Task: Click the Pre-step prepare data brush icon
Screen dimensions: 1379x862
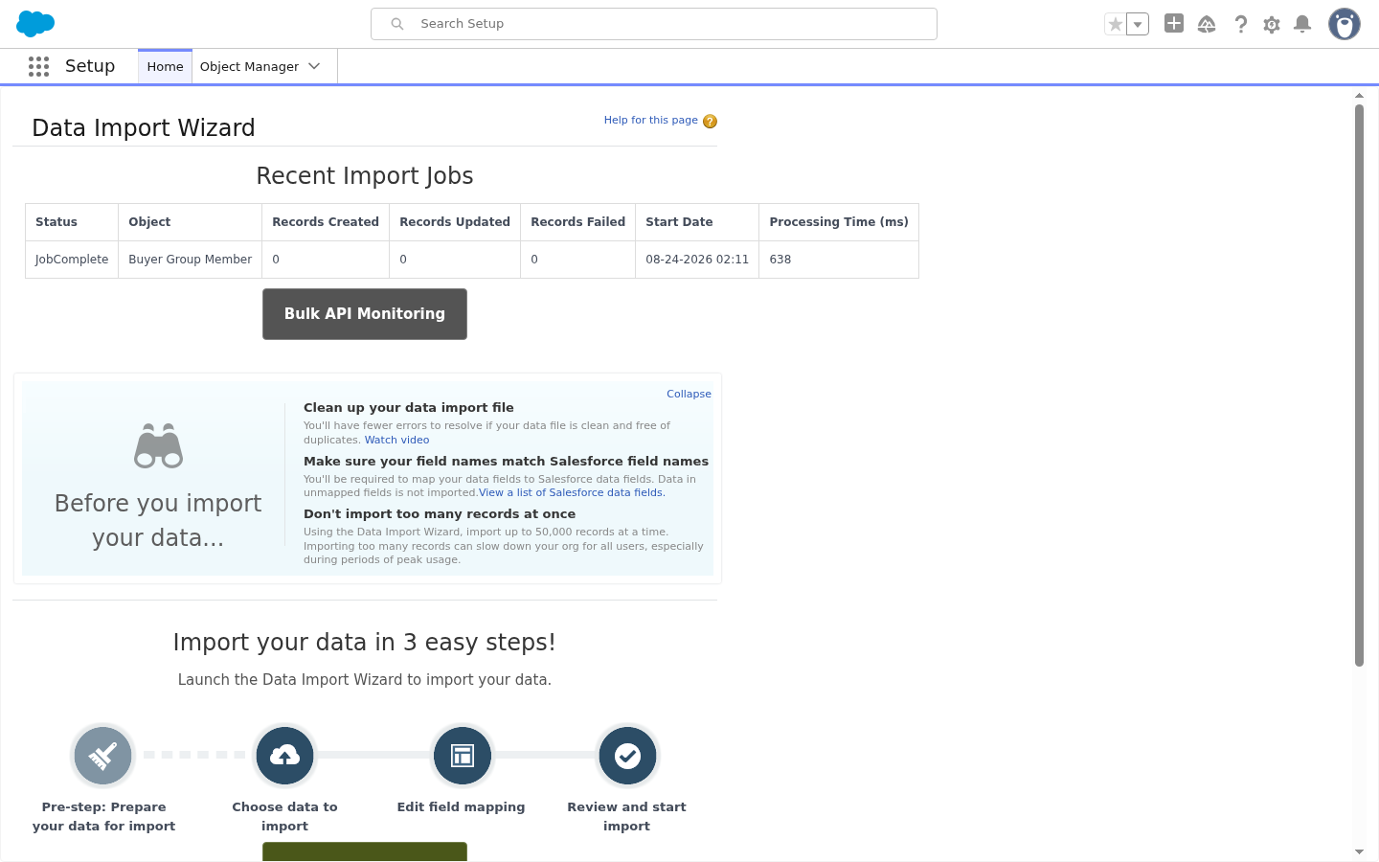Action: click(x=102, y=756)
